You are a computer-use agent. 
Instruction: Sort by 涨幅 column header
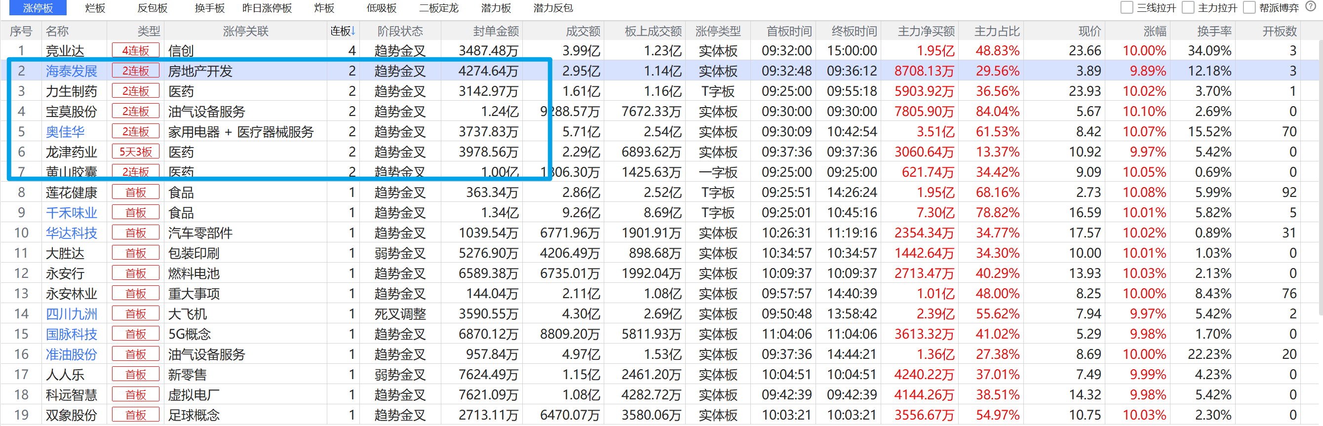1155,31
